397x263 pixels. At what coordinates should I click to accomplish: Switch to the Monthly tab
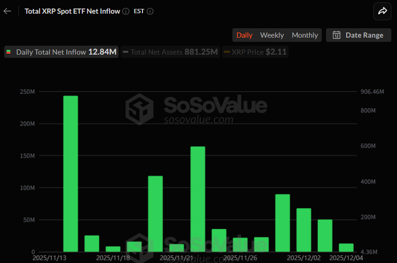(x=305, y=35)
